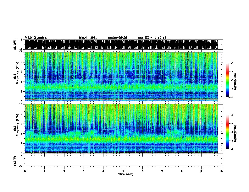Click the time axis tick label '5'
The height and width of the screenshot is (192, 249).
pos(123,171)
